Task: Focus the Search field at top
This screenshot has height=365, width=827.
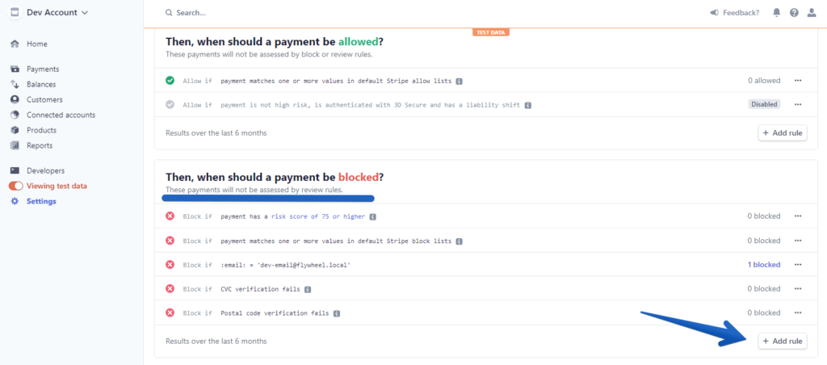Action: click(x=192, y=13)
